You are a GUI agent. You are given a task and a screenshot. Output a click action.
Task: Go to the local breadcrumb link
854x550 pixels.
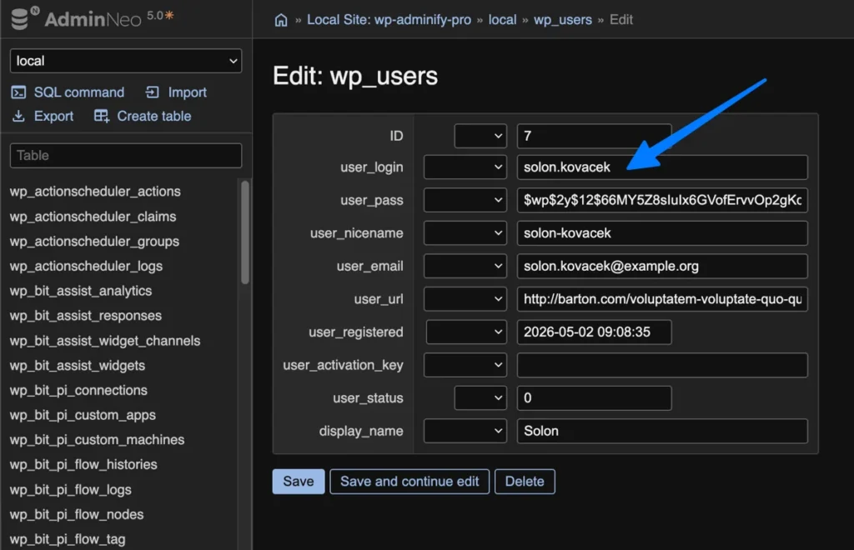click(502, 20)
